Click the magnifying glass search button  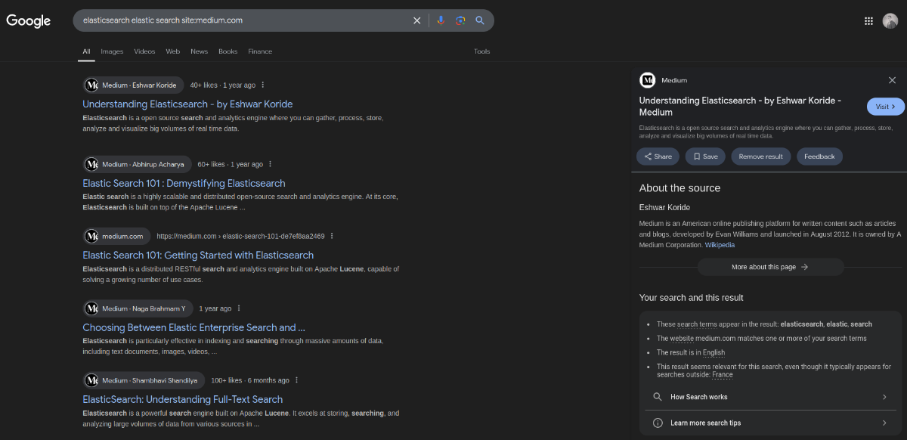[480, 20]
